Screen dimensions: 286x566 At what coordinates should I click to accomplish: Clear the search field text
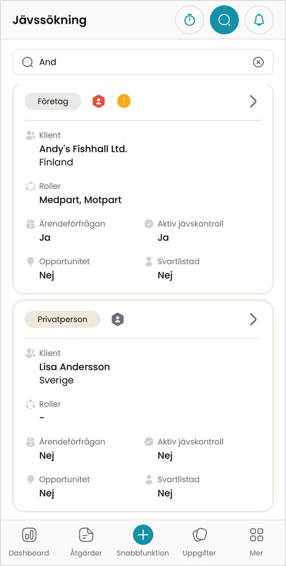tap(258, 62)
